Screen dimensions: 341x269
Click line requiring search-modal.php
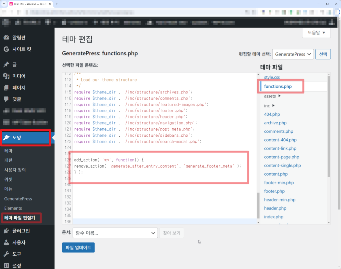tap(138, 142)
